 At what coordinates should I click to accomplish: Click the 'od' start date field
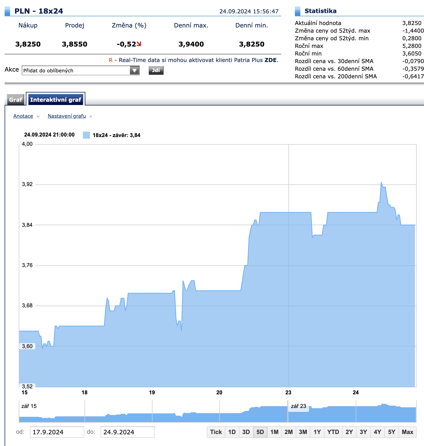pos(57,432)
